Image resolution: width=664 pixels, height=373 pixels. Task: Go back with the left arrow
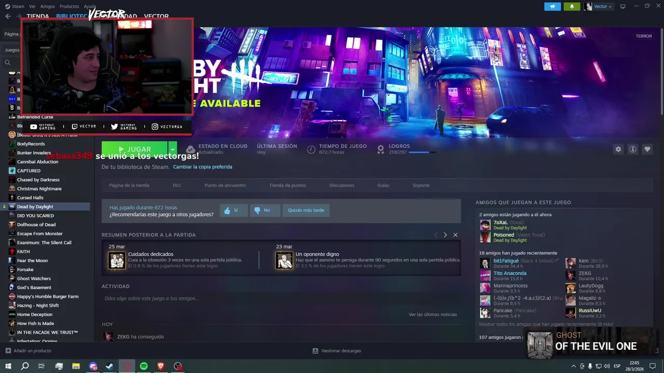(7, 16)
